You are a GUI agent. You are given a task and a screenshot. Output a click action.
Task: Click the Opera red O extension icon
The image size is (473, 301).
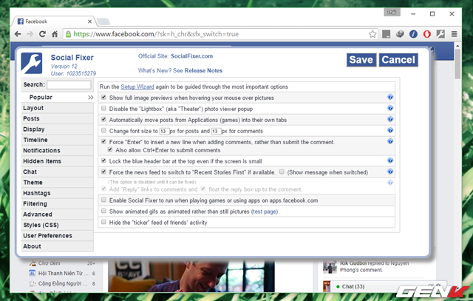point(427,34)
